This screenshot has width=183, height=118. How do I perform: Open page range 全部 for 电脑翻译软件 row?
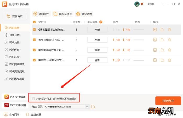coord(97,50)
